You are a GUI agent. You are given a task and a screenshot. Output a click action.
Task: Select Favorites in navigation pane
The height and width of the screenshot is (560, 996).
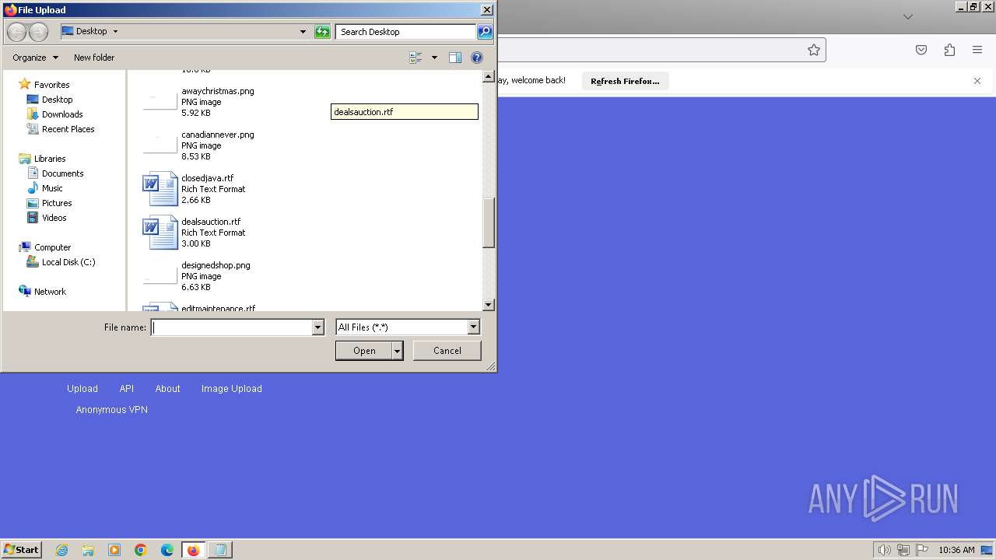51,85
